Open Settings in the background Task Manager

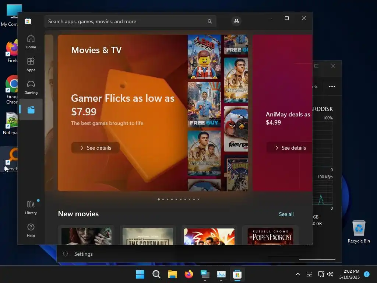pyautogui.click(x=83, y=254)
